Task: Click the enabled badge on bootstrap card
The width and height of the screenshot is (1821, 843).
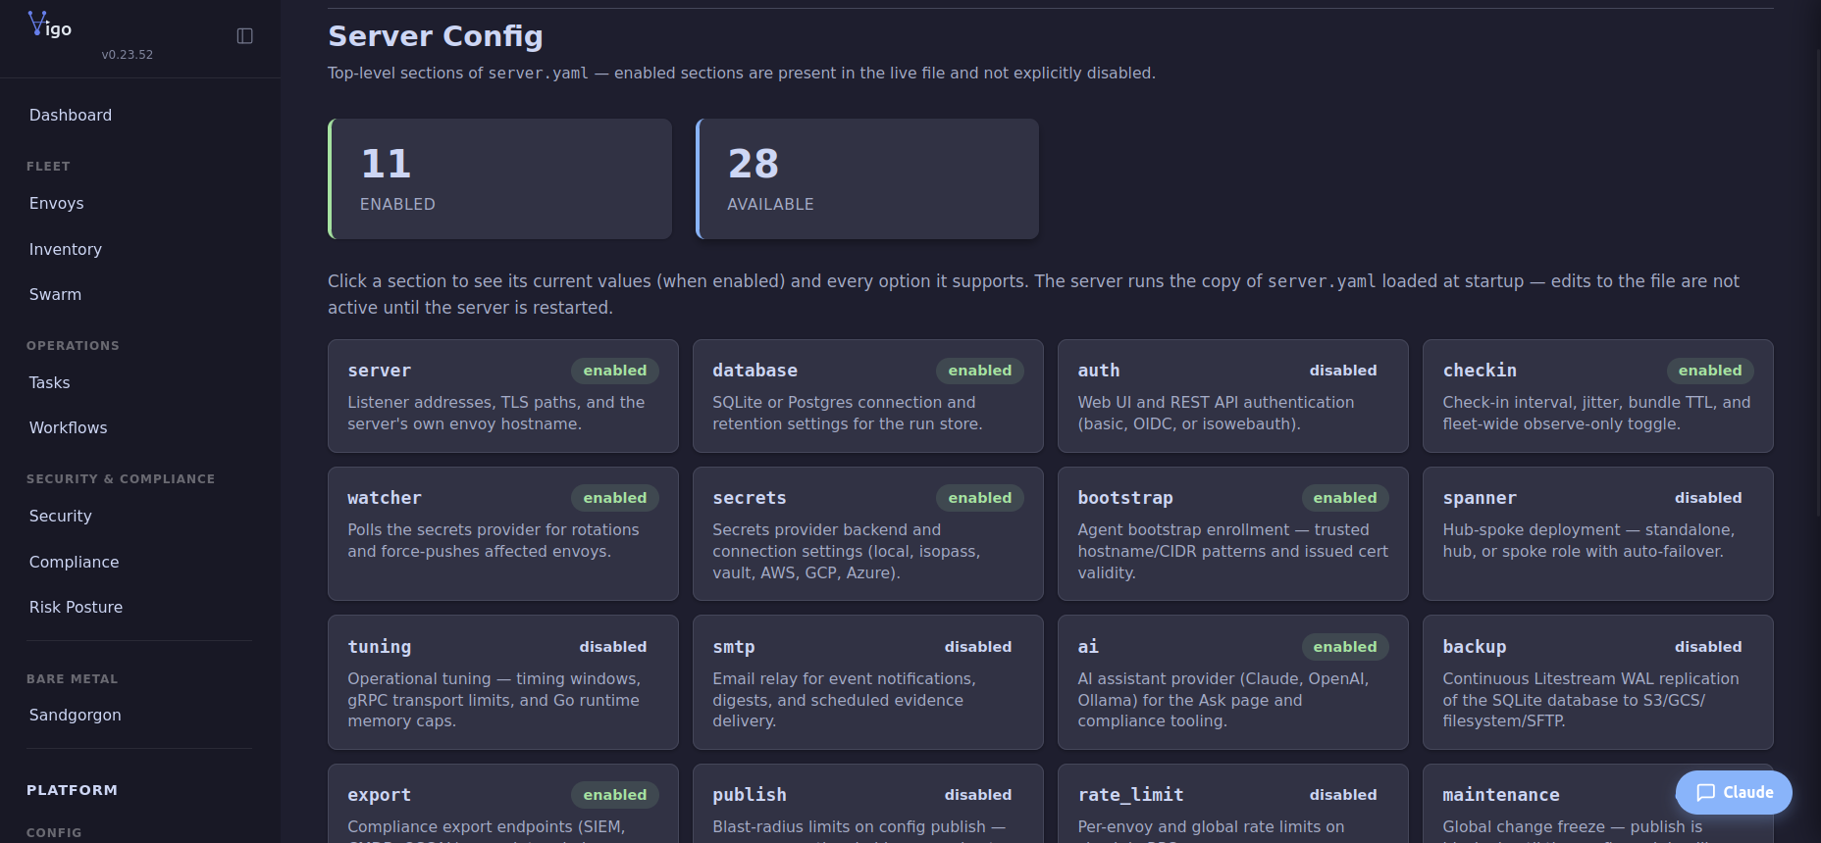Action: point(1345,498)
